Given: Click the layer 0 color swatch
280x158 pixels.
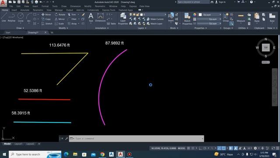Looking at the screenshot, I should pos(141,14).
